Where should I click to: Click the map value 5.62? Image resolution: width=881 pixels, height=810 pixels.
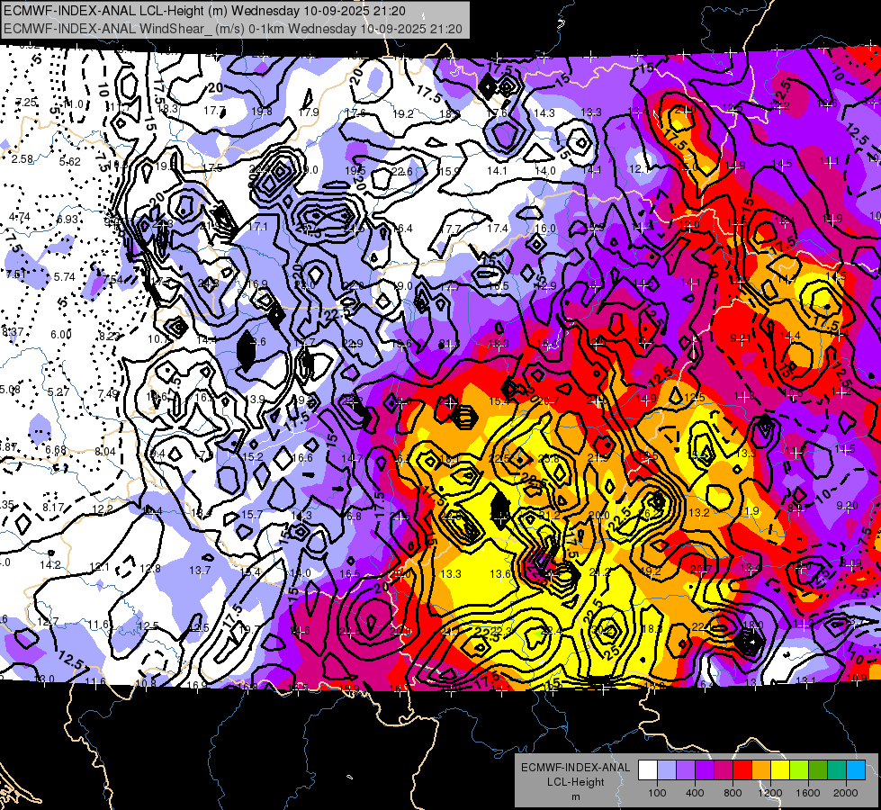coord(70,162)
